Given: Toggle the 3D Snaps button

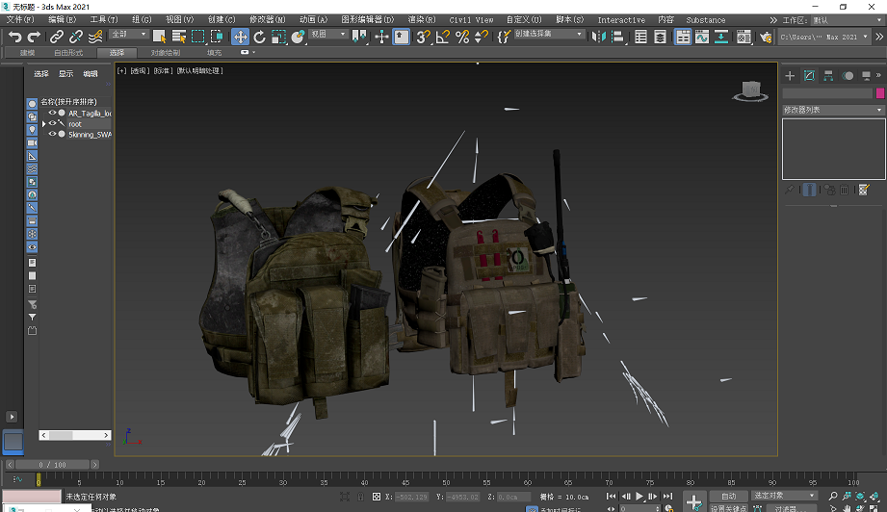Looking at the screenshot, I should click(423, 37).
